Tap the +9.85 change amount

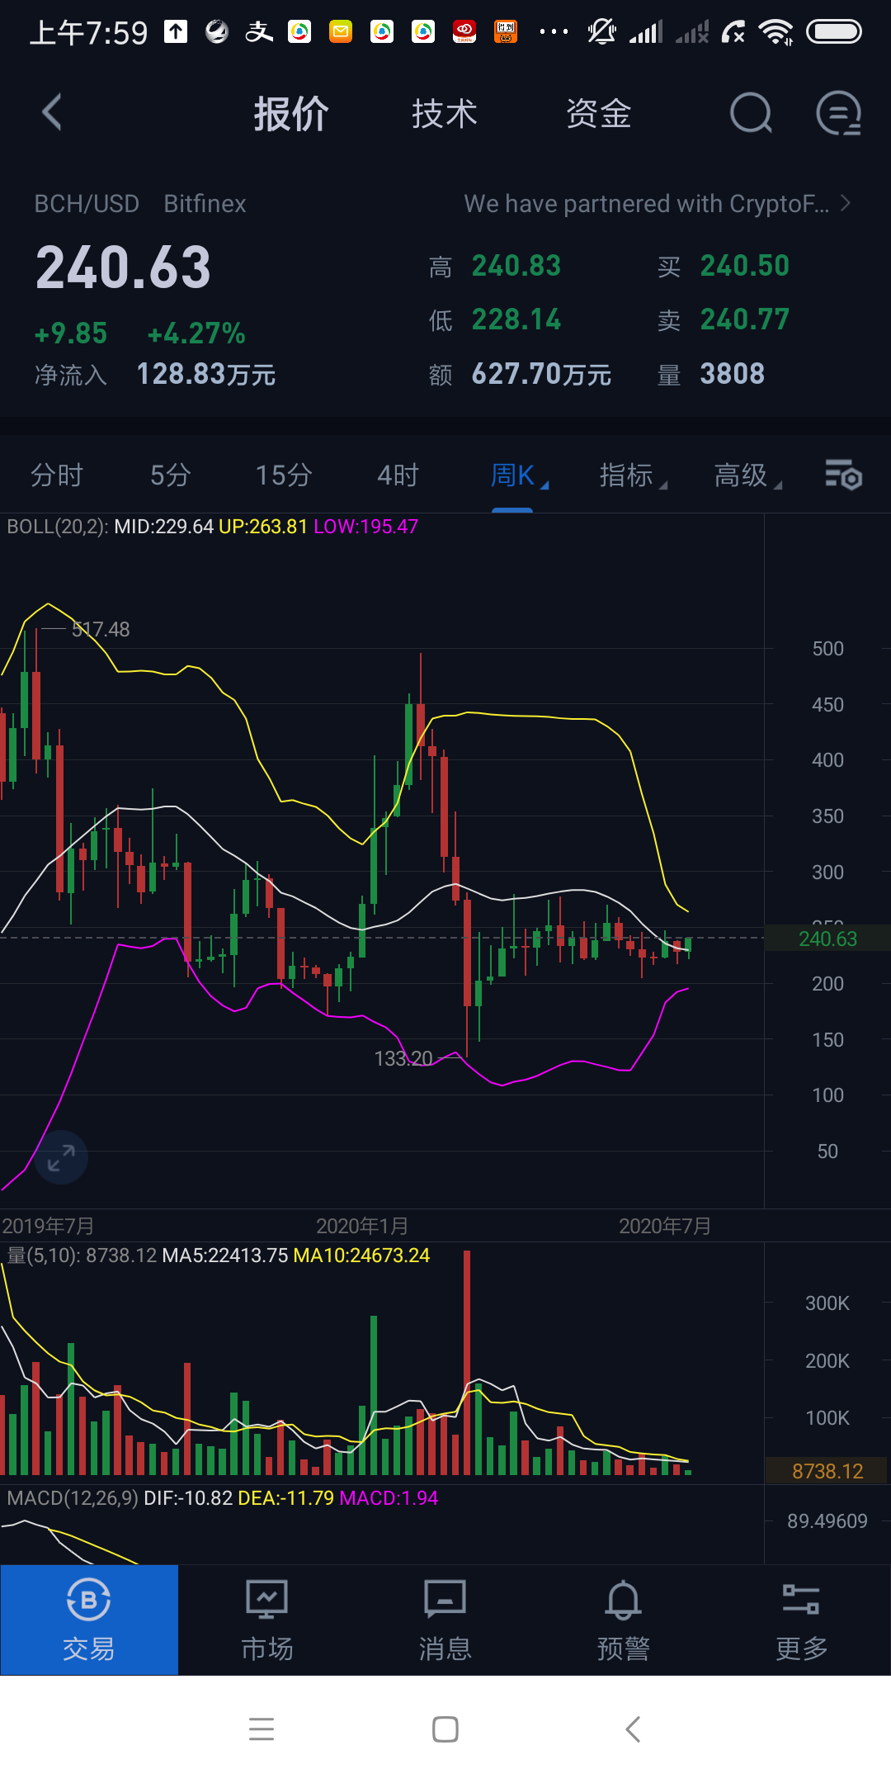tap(71, 333)
